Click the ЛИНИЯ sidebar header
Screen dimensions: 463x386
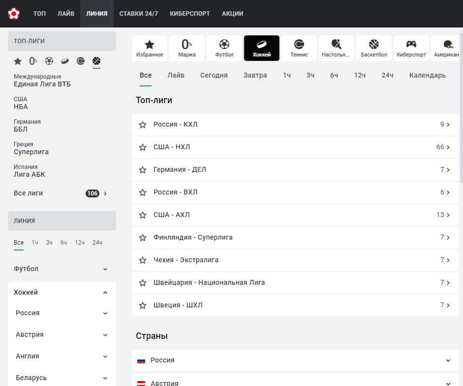click(x=62, y=221)
